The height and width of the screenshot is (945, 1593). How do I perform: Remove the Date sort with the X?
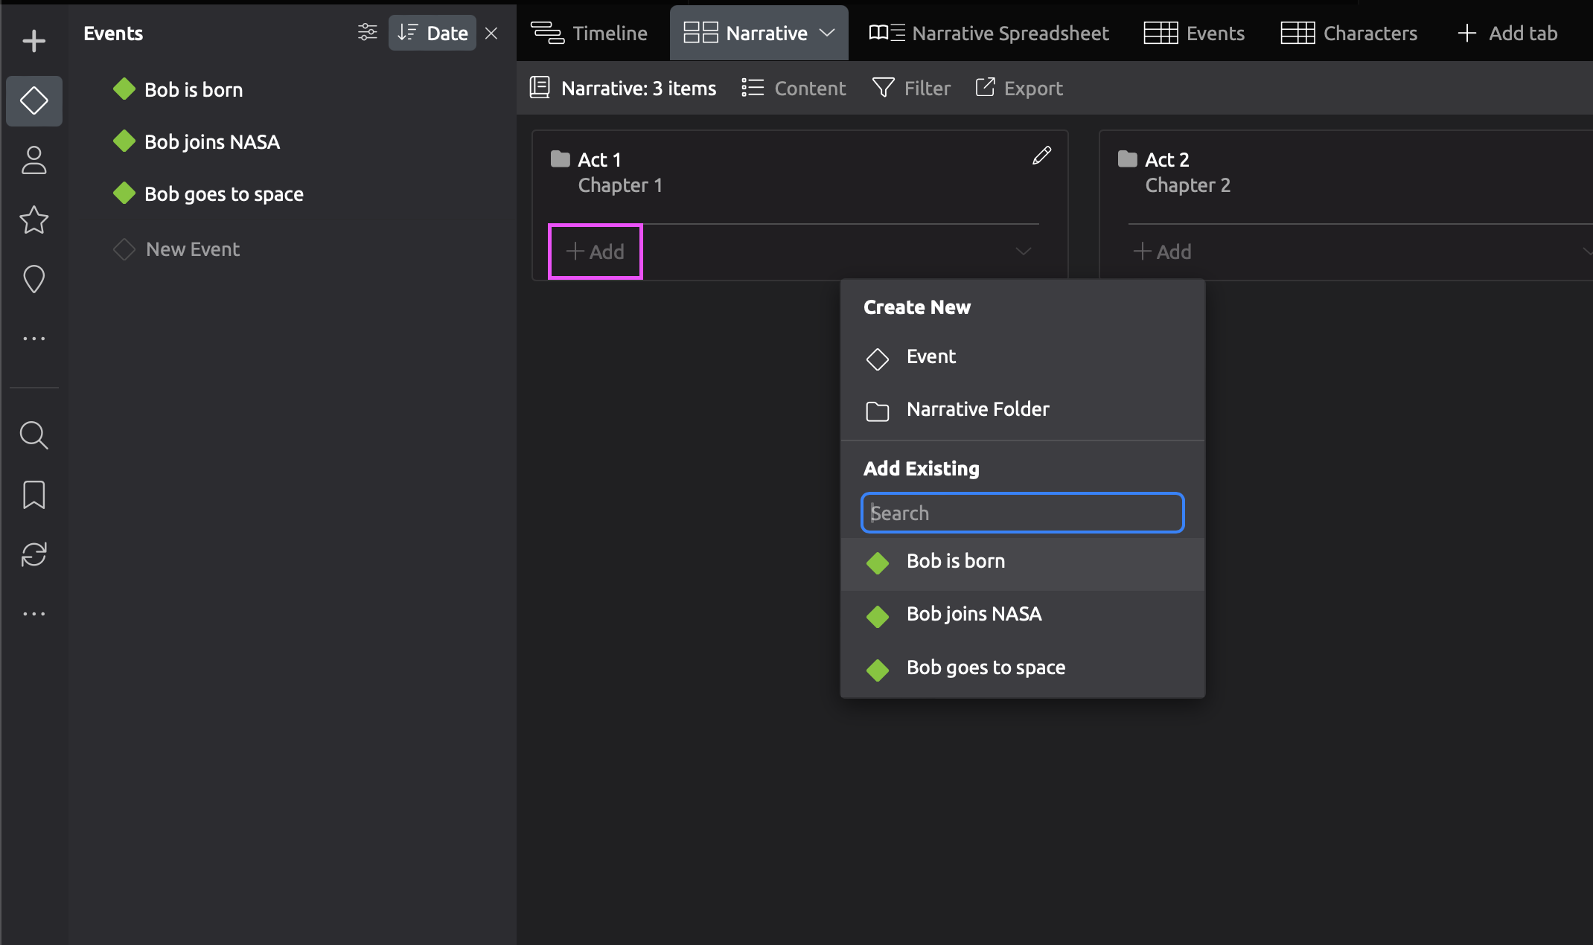[x=491, y=33]
